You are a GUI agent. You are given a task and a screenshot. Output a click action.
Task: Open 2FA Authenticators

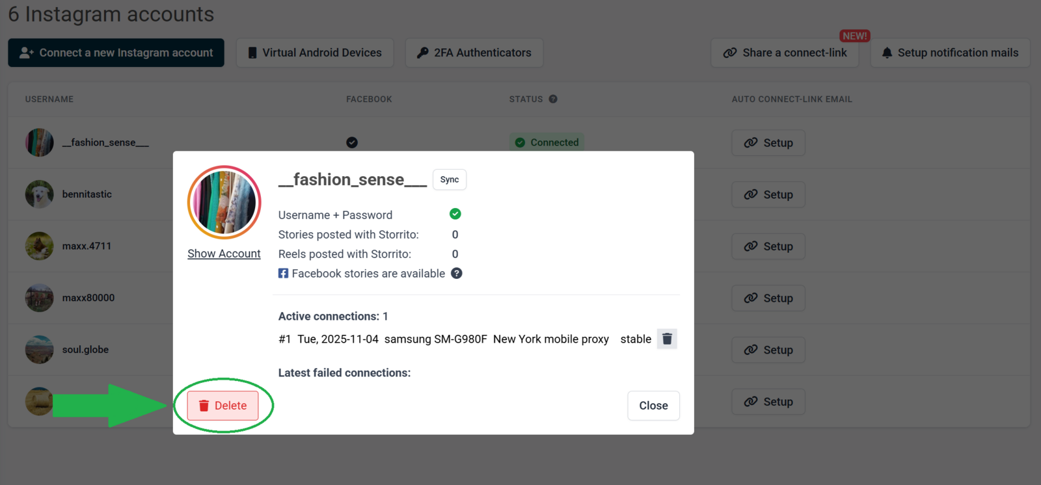coord(474,53)
